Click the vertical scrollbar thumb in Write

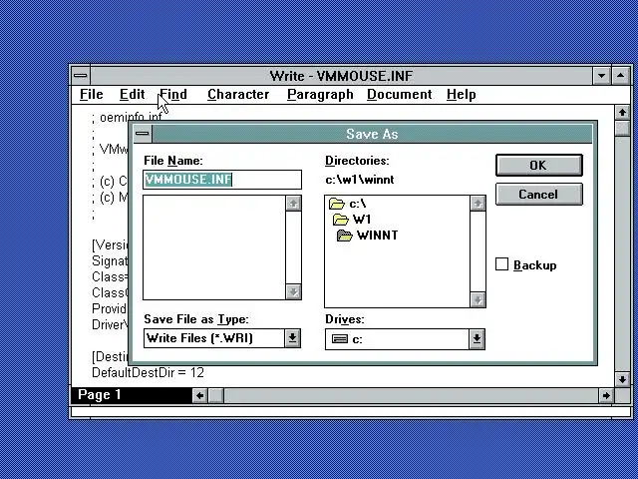click(622, 129)
